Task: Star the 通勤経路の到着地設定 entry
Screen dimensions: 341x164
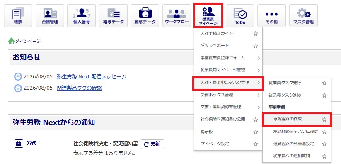Action: coord(324,144)
